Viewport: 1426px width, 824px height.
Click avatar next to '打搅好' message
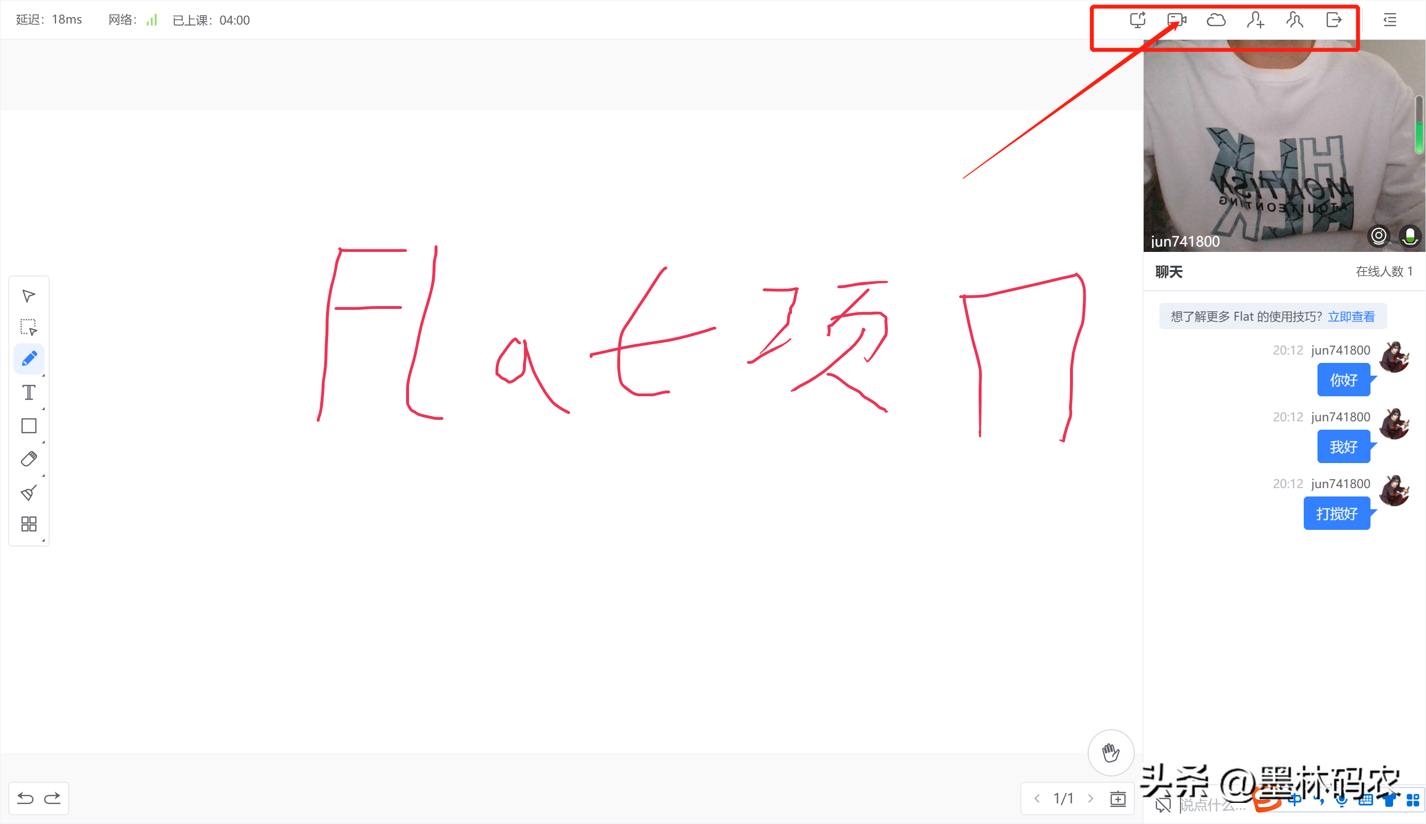tap(1394, 490)
